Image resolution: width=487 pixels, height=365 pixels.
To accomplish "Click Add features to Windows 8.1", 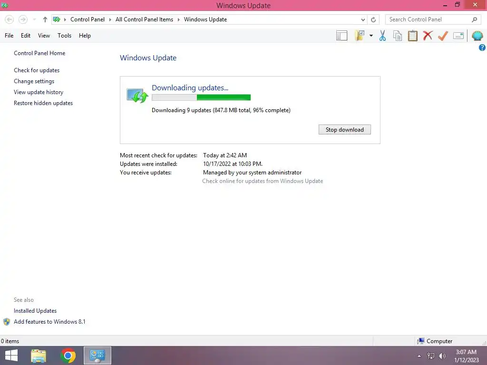I will tap(49, 322).
